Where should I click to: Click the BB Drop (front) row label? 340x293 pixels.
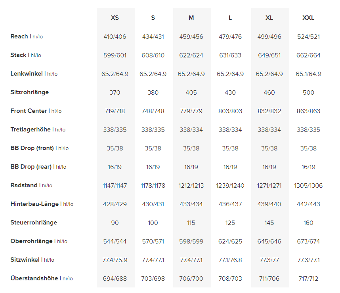[32, 148]
